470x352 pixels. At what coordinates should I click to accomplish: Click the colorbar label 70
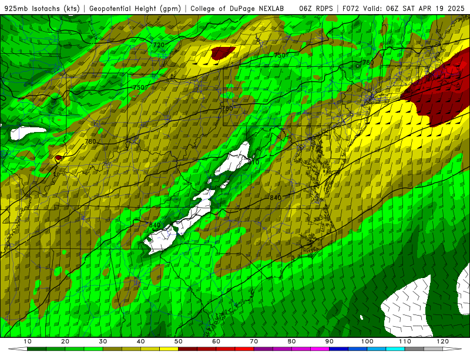[254, 341]
